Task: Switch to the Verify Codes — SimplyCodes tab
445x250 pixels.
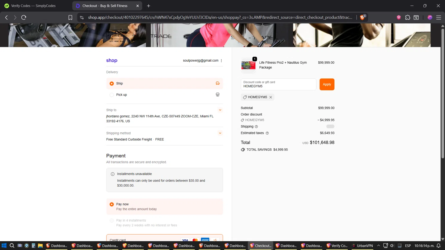Action: coord(33,6)
